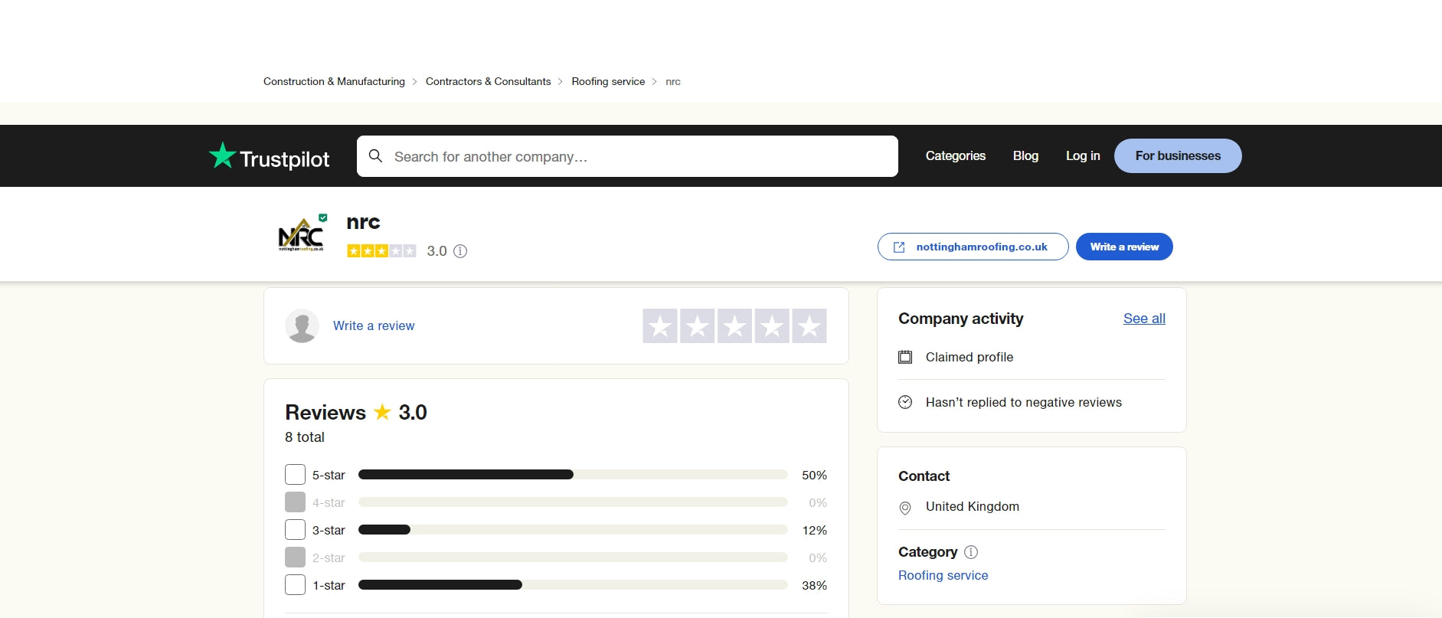Click external link icon in website button
Screen dimensions: 1442x618
[899, 247]
